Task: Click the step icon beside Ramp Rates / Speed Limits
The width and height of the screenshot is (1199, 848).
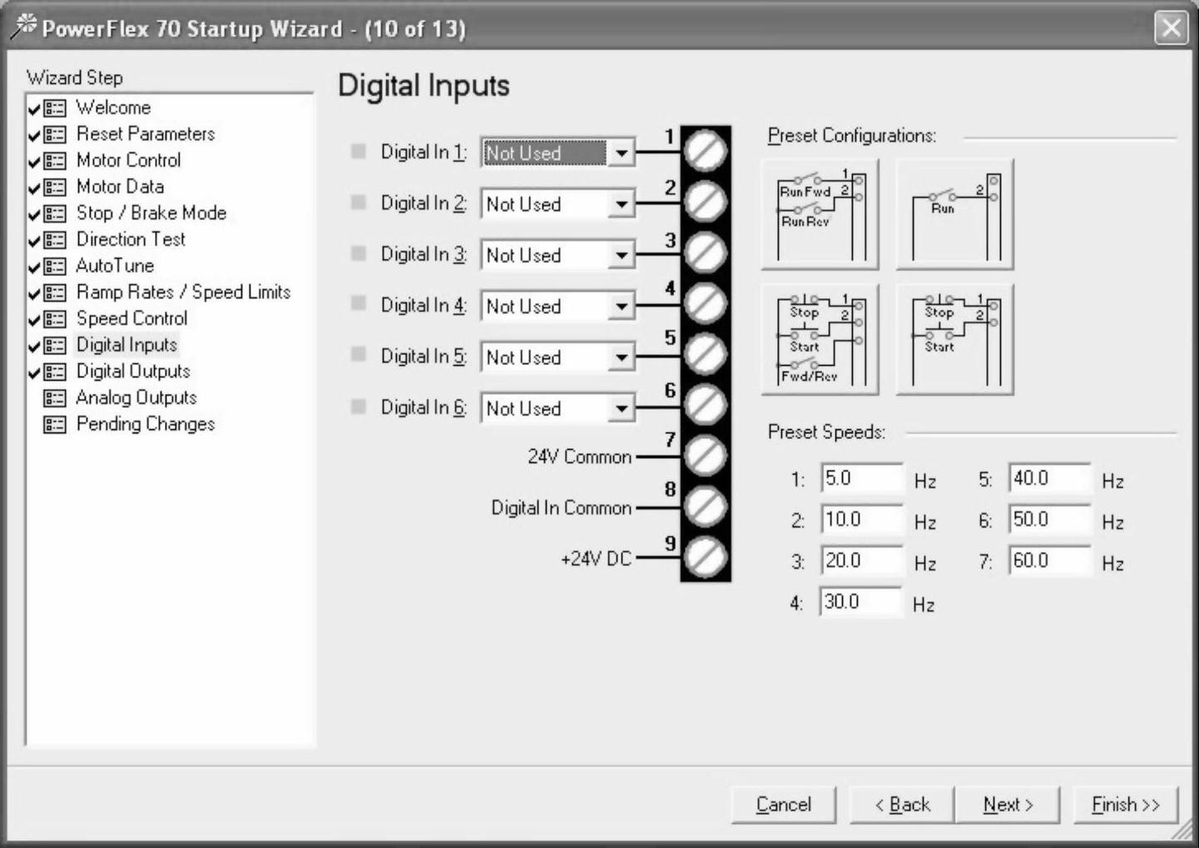Action: tap(55, 293)
